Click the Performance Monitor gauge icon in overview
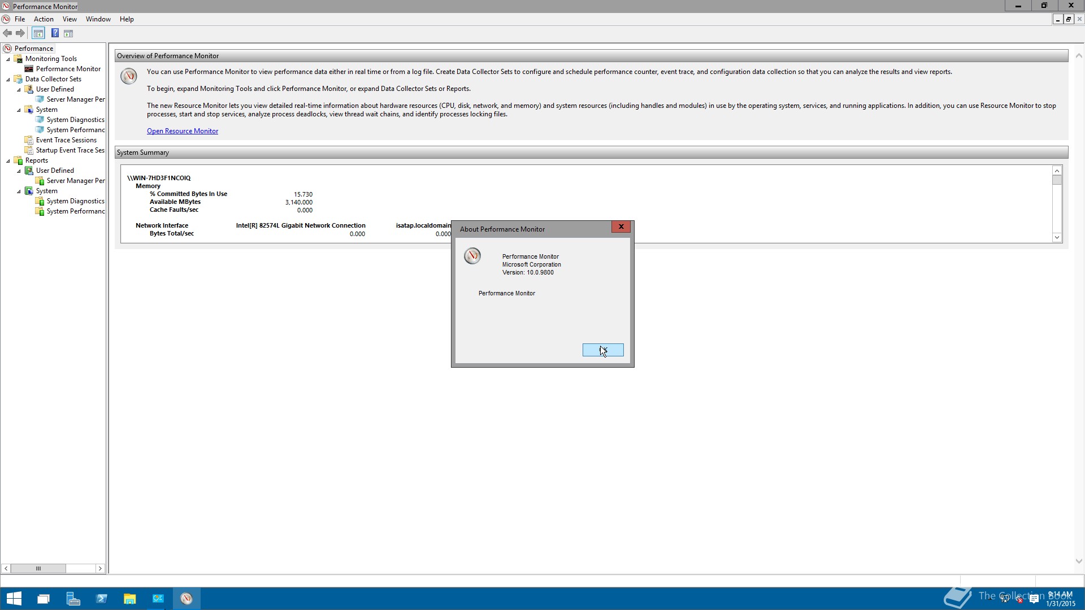Screen dimensions: 1085x610 [x=129, y=76]
